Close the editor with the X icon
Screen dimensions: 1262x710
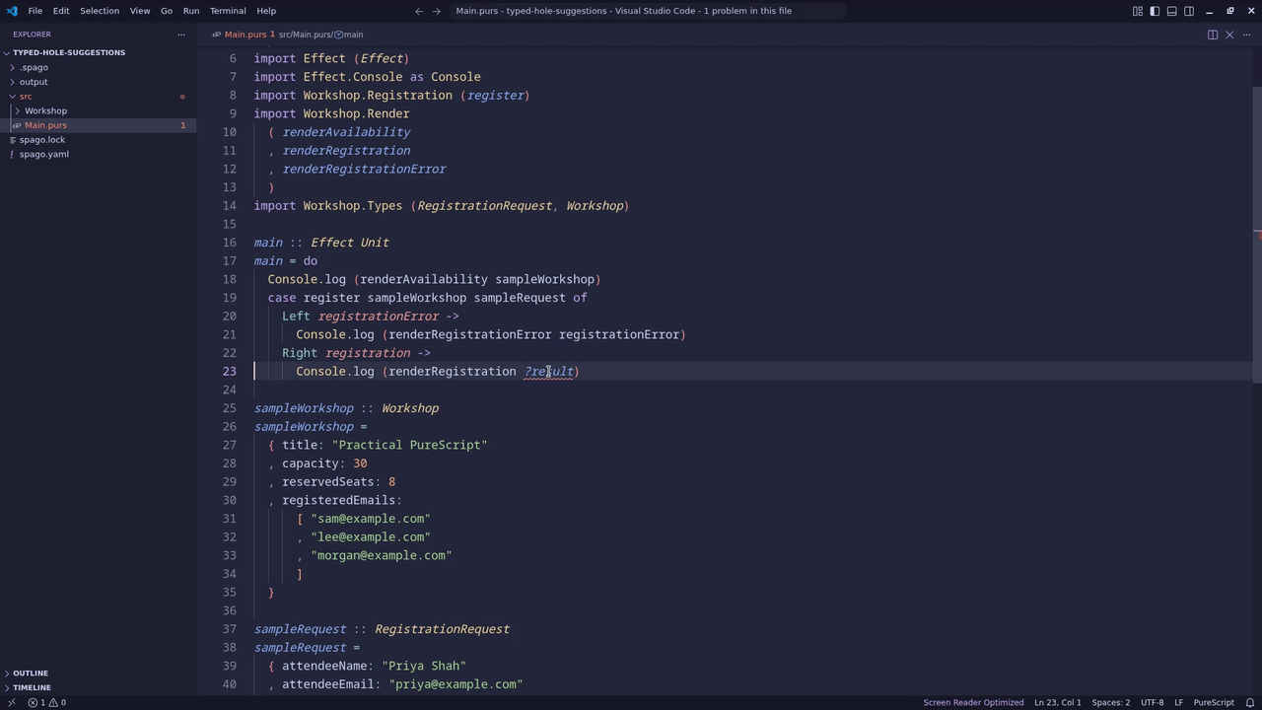click(1229, 35)
